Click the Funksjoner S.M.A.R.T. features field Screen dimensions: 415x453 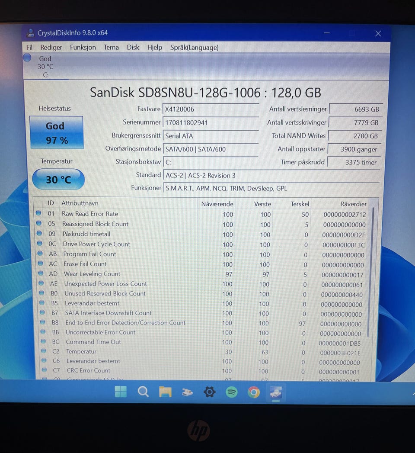tap(271, 188)
